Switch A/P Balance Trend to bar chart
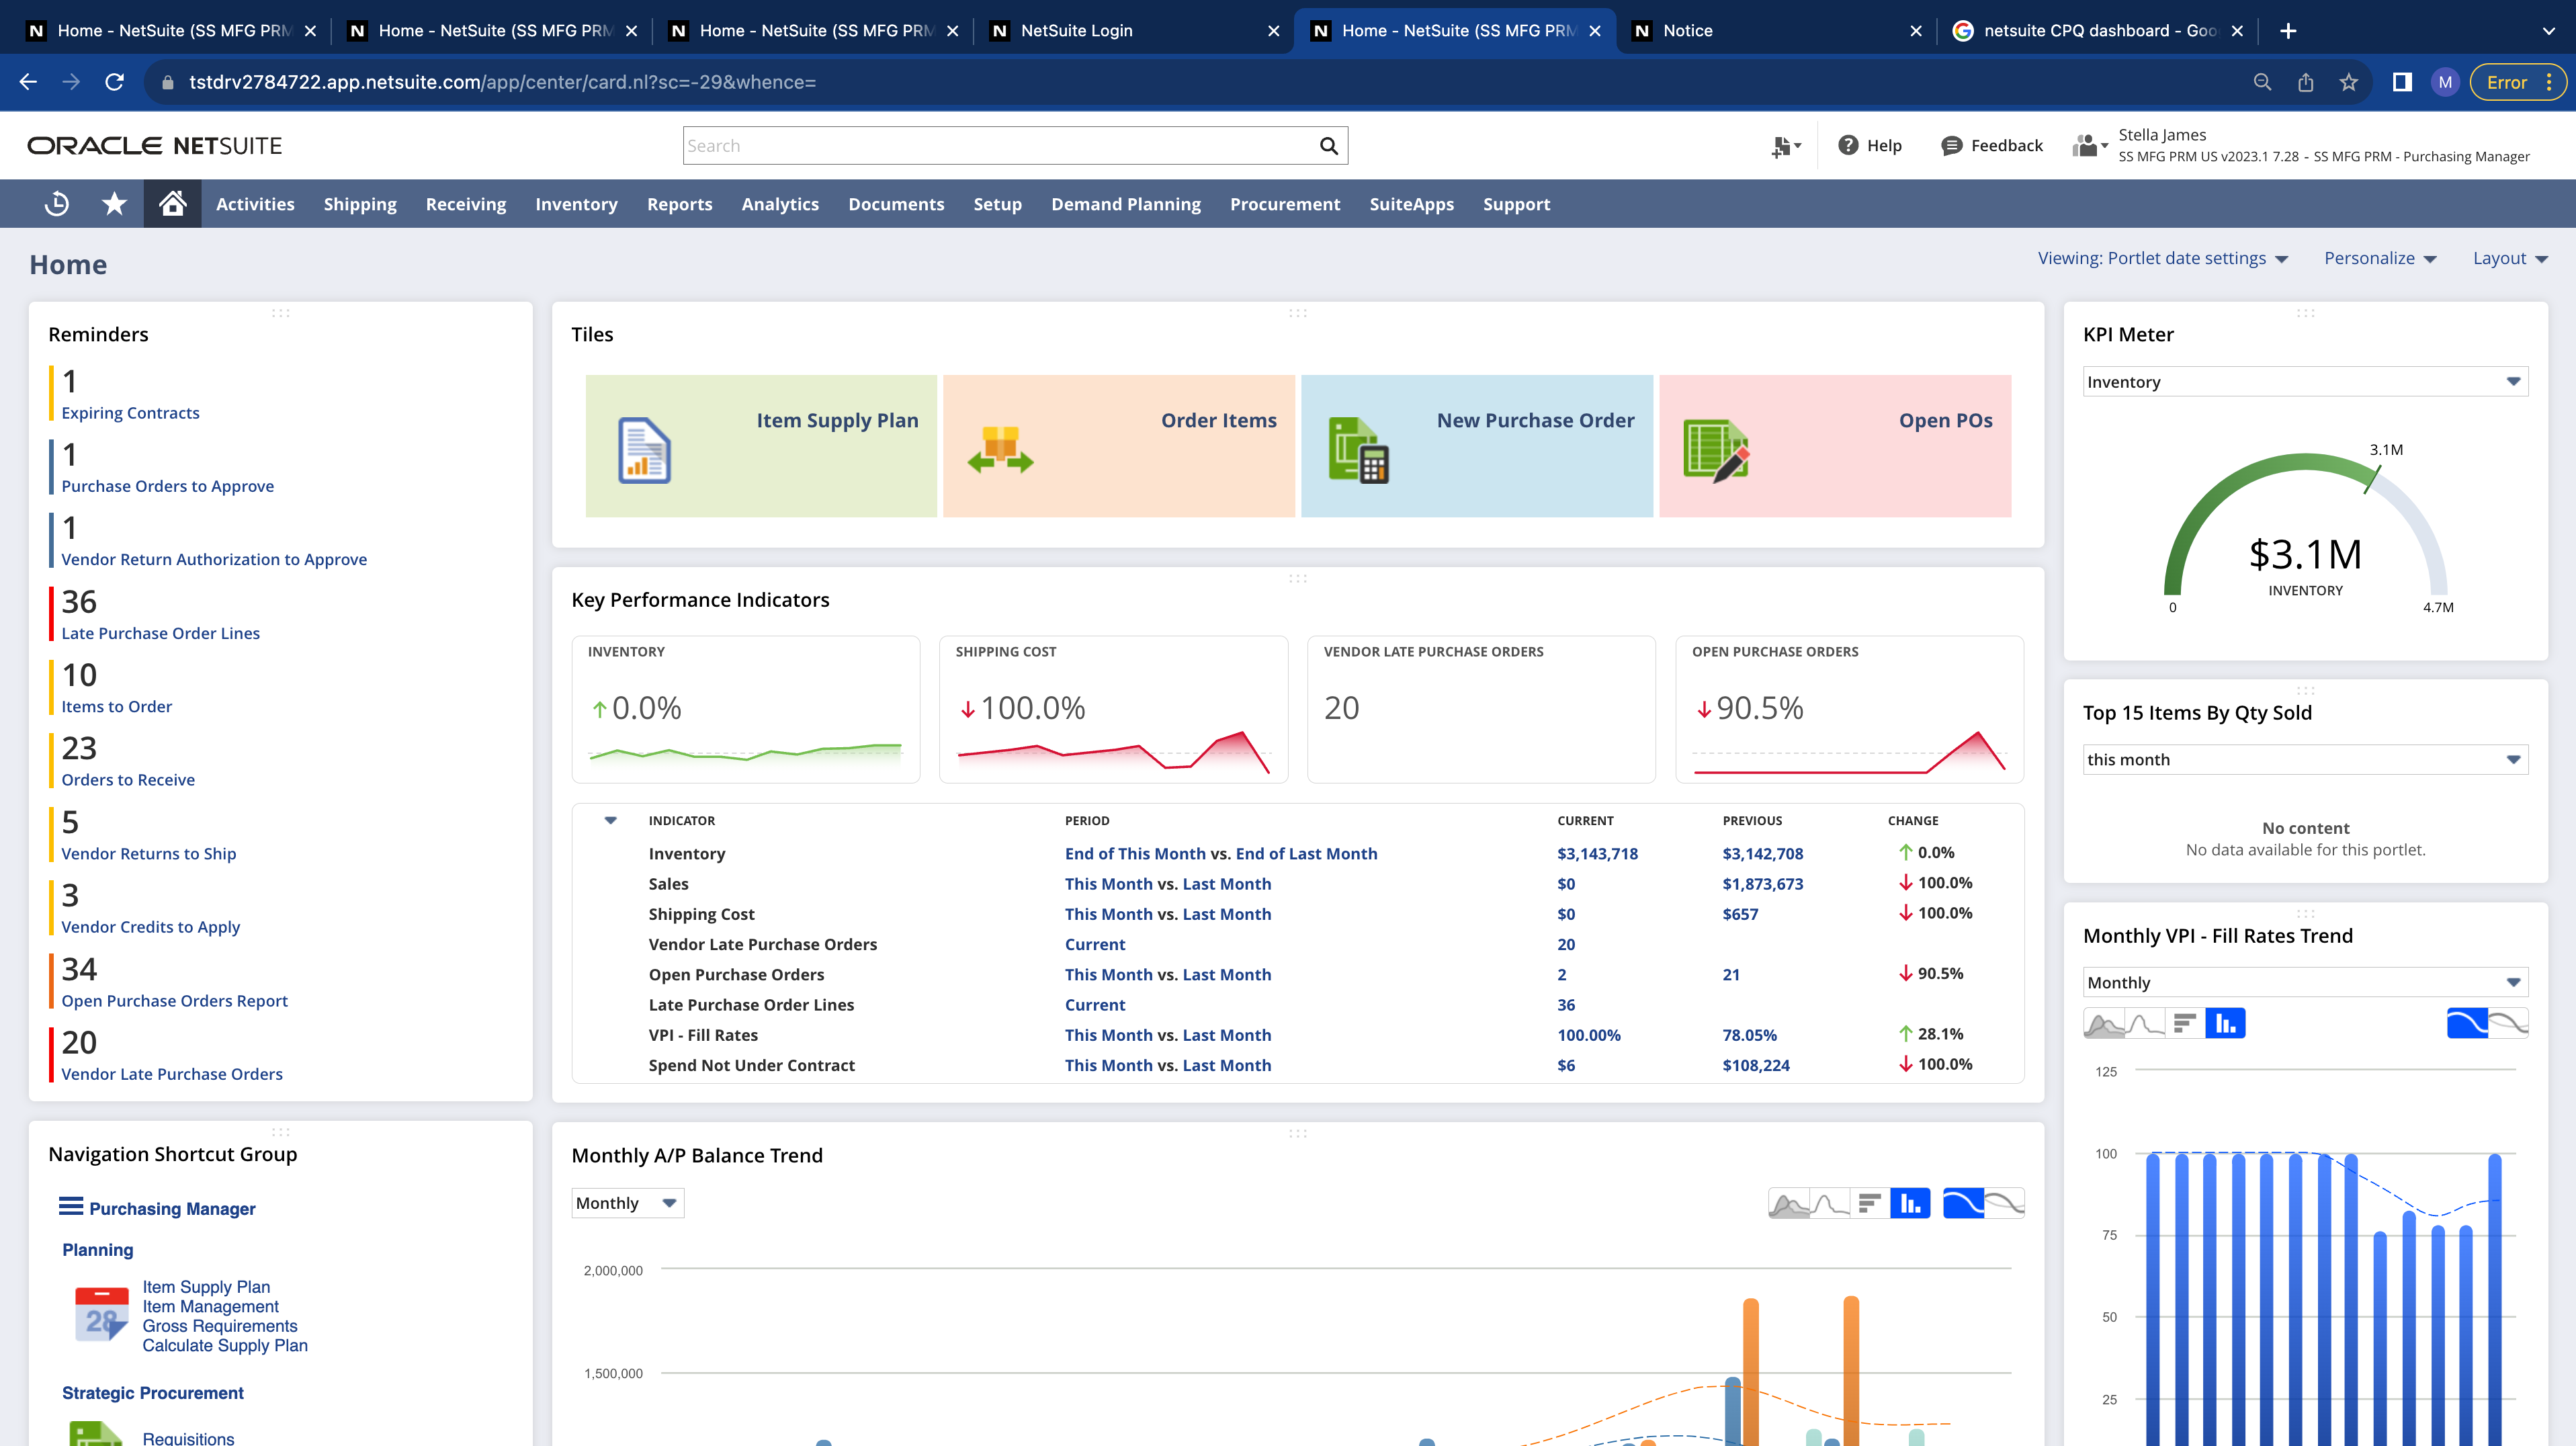The width and height of the screenshot is (2576, 1446). click(x=1869, y=1203)
